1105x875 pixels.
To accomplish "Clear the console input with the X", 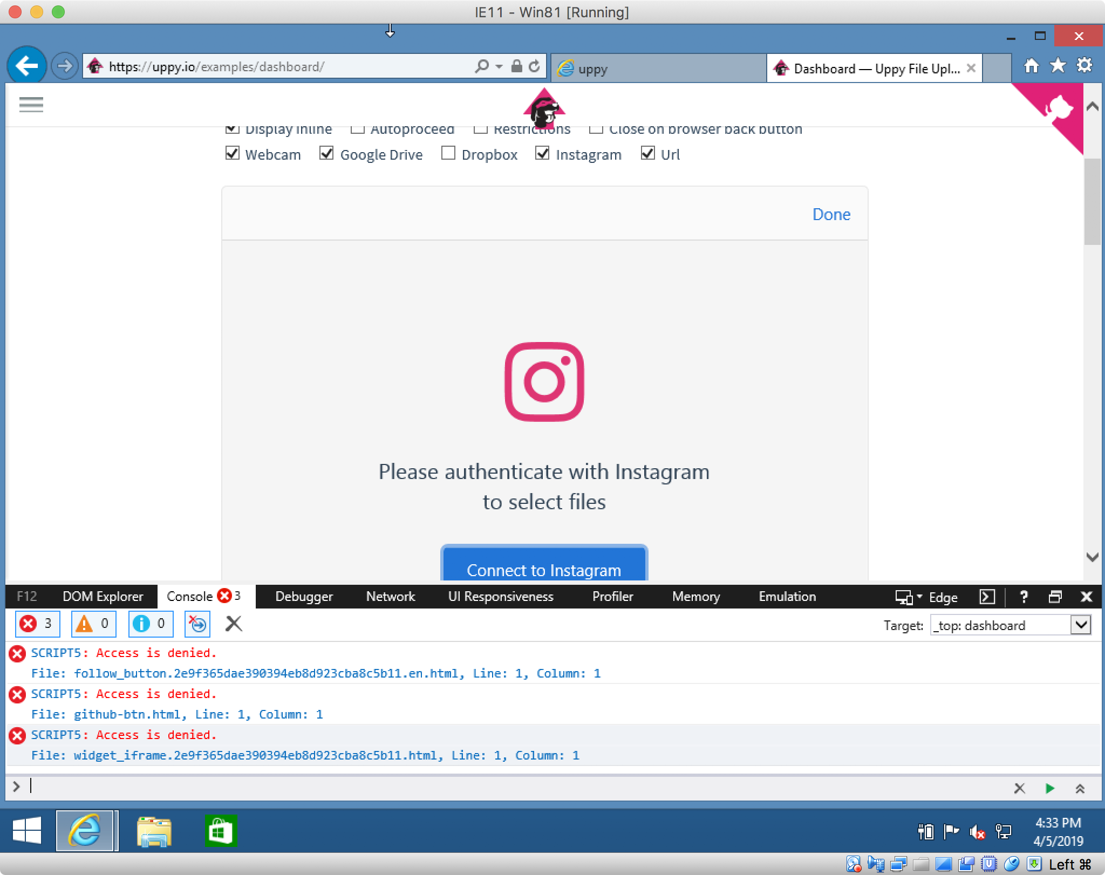I will 1019,788.
